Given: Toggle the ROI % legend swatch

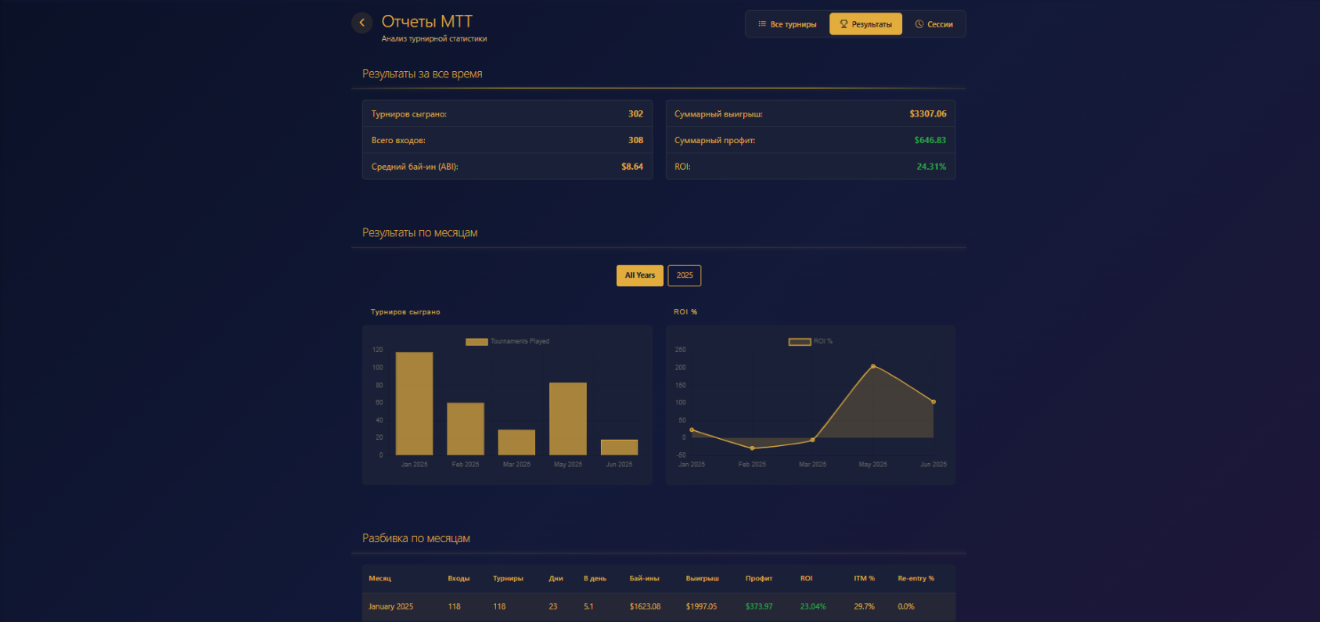Looking at the screenshot, I should pyautogui.click(x=800, y=342).
